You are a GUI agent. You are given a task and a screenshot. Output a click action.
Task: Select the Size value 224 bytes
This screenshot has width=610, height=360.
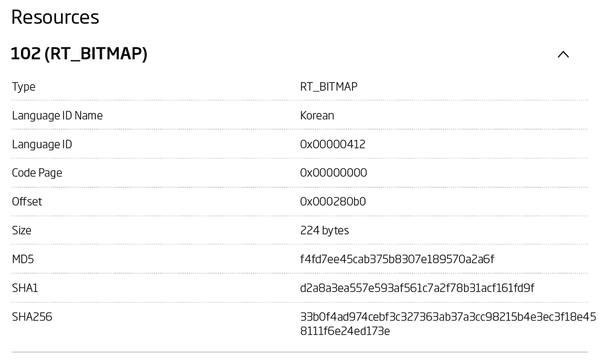[325, 230]
